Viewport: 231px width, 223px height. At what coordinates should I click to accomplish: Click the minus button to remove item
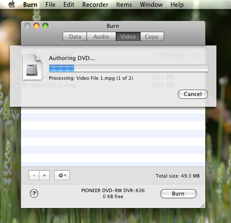[x=34, y=175]
